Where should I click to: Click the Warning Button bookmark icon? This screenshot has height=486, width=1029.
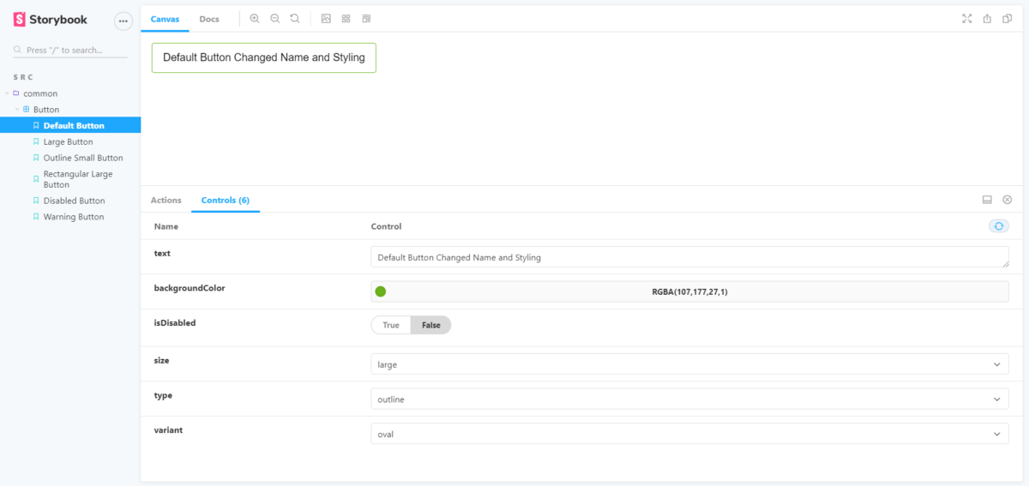click(36, 218)
